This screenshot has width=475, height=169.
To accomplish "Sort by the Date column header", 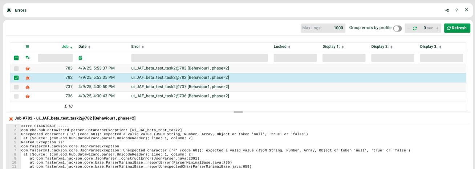I will [x=84, y=47].
